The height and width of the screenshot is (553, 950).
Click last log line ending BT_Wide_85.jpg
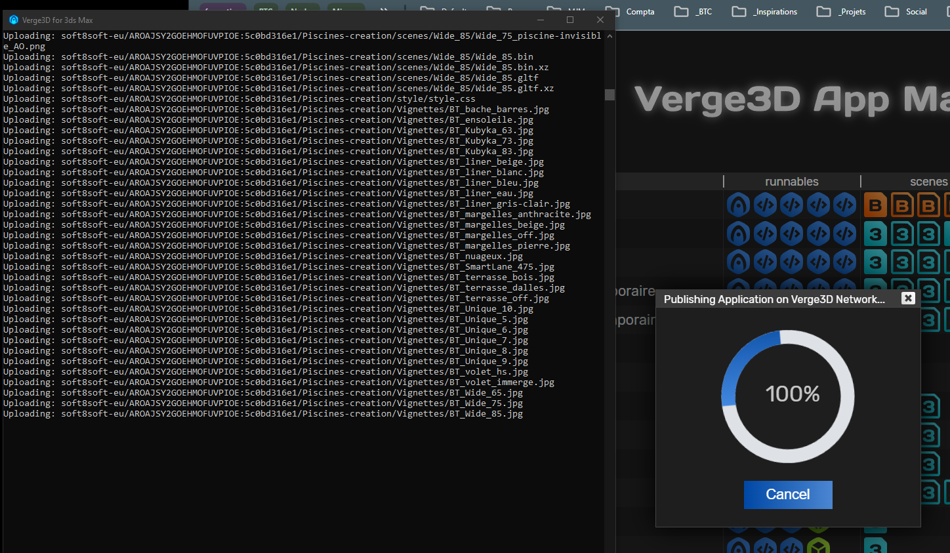click(x=263, y=413)
